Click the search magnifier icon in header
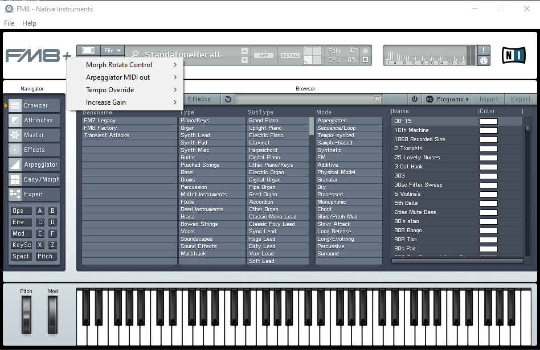Viewport: 540px width, 350px height. tap(136, 55)
